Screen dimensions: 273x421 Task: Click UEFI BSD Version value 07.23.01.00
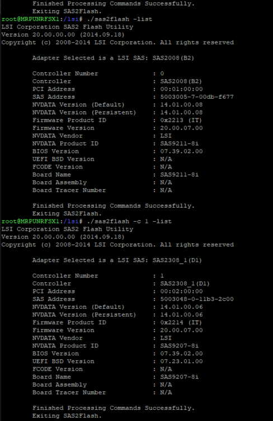pos(181,361)
